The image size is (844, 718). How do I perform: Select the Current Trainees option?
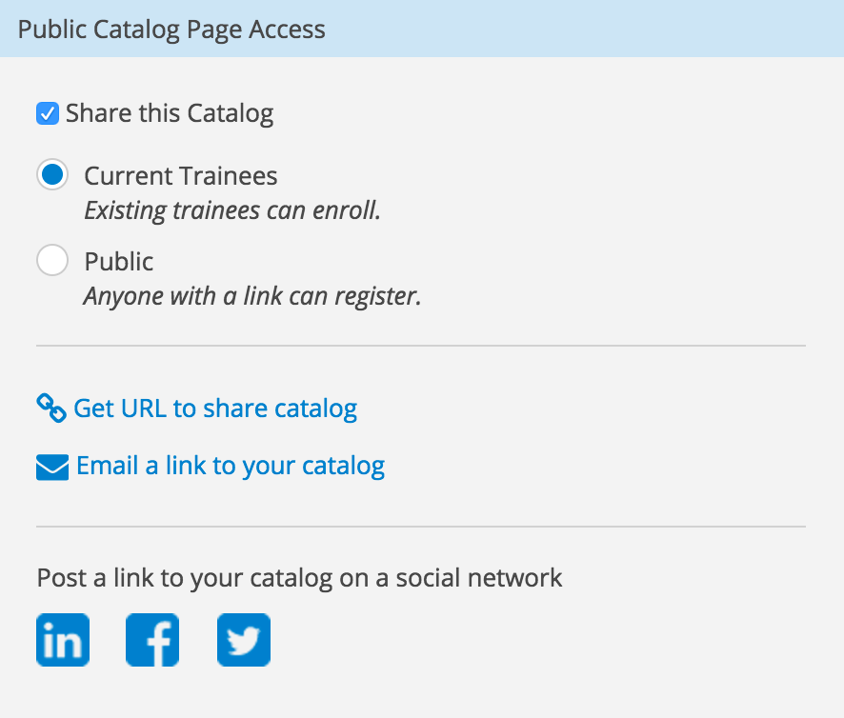pyautogui.click(x=52, y=174)
